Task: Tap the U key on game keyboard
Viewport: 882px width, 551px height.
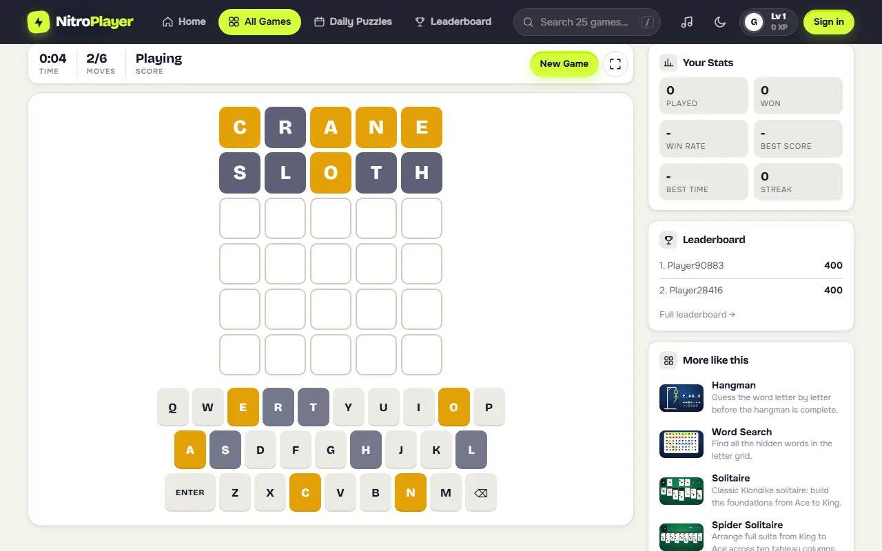Action: [384, 407]
